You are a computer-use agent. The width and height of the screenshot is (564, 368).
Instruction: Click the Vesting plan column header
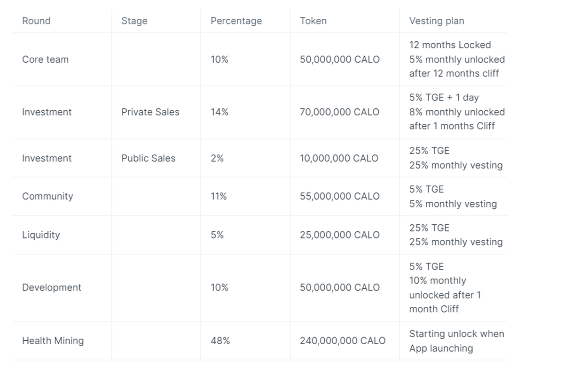coord(437,21)
